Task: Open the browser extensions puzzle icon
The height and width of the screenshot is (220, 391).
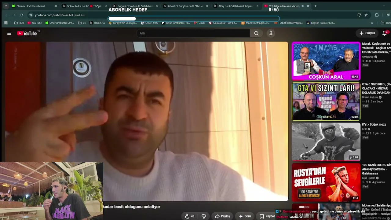Action: 377,15
